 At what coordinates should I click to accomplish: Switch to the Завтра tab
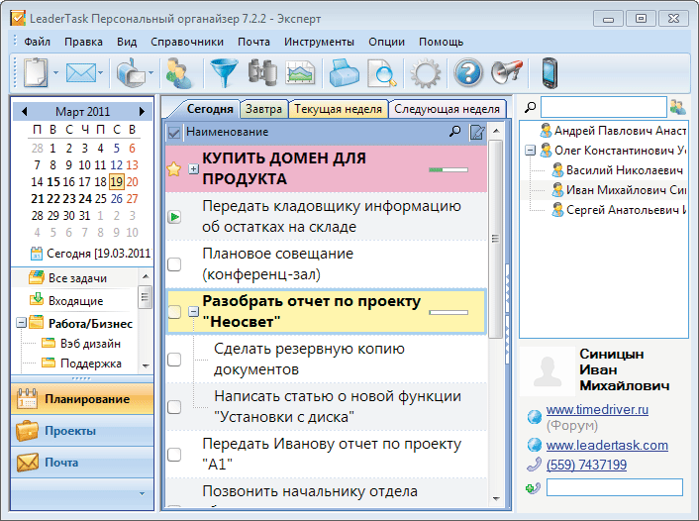264,109
